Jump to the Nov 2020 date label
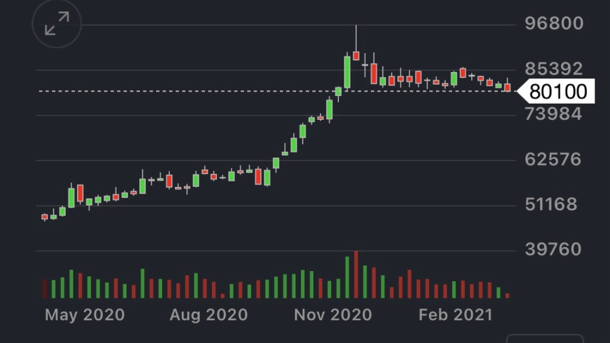The height and width of the screenshot is (343, 610). (x=333, y=314)
